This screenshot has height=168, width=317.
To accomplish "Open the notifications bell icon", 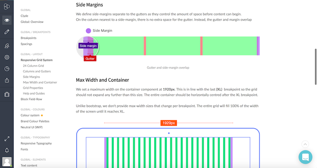I will coord(7,150).
